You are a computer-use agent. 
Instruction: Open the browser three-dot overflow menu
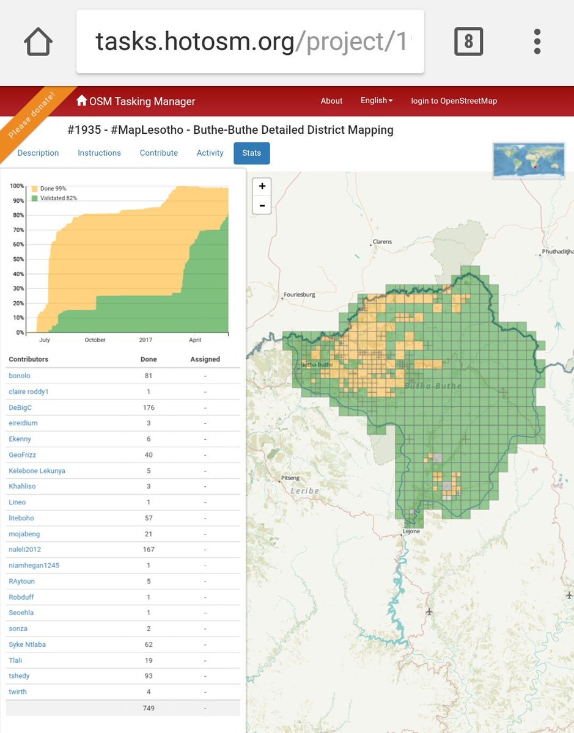pyautogui.click(x=537, y=42)
